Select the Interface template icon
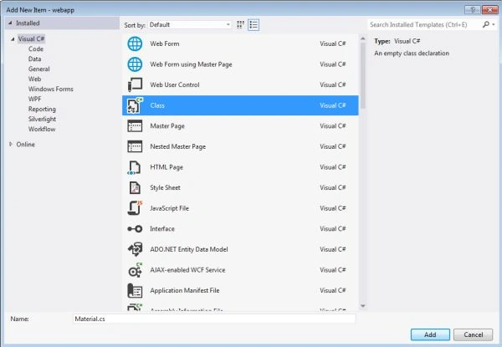502x347 pixels. pyautogui.click(x=135, y=228)
